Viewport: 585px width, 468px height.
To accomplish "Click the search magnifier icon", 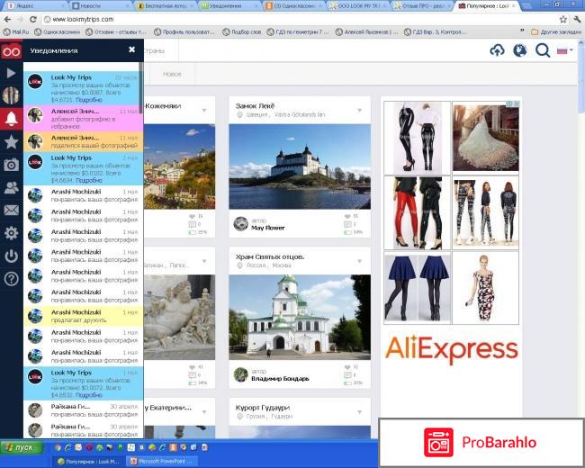I will tap(543, 50).
